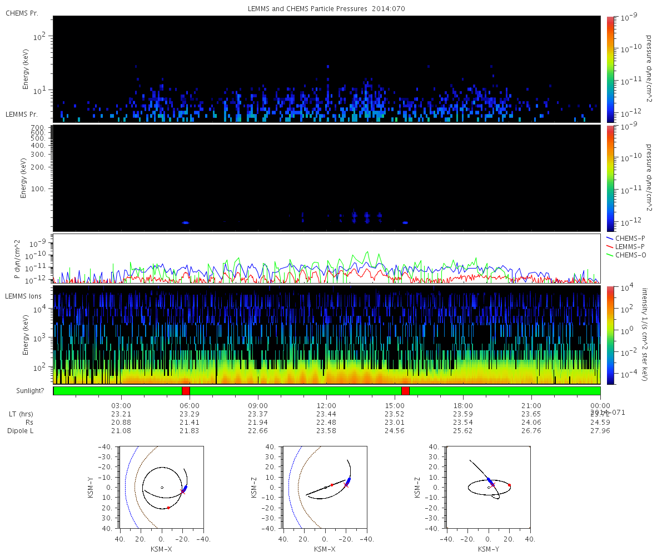Screen dimensions: 667x556
Task: Click the LEMMS Ions panel label
Action: coord(23,295)
